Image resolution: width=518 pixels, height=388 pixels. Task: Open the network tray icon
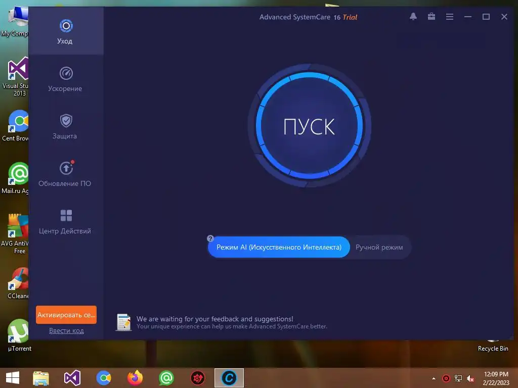coord(458,378)
